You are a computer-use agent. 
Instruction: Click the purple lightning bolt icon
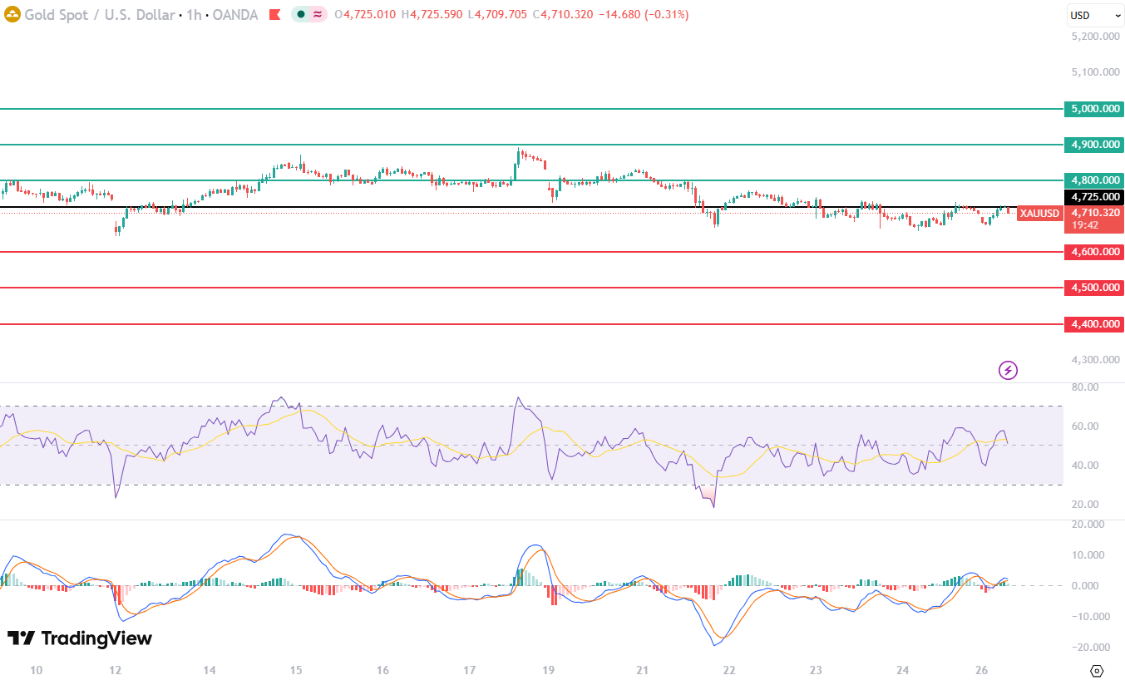pos(1008,370)
